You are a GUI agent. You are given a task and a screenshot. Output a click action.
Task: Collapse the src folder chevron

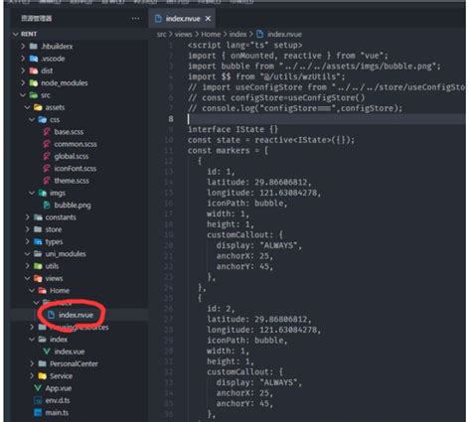click(23, 95)
